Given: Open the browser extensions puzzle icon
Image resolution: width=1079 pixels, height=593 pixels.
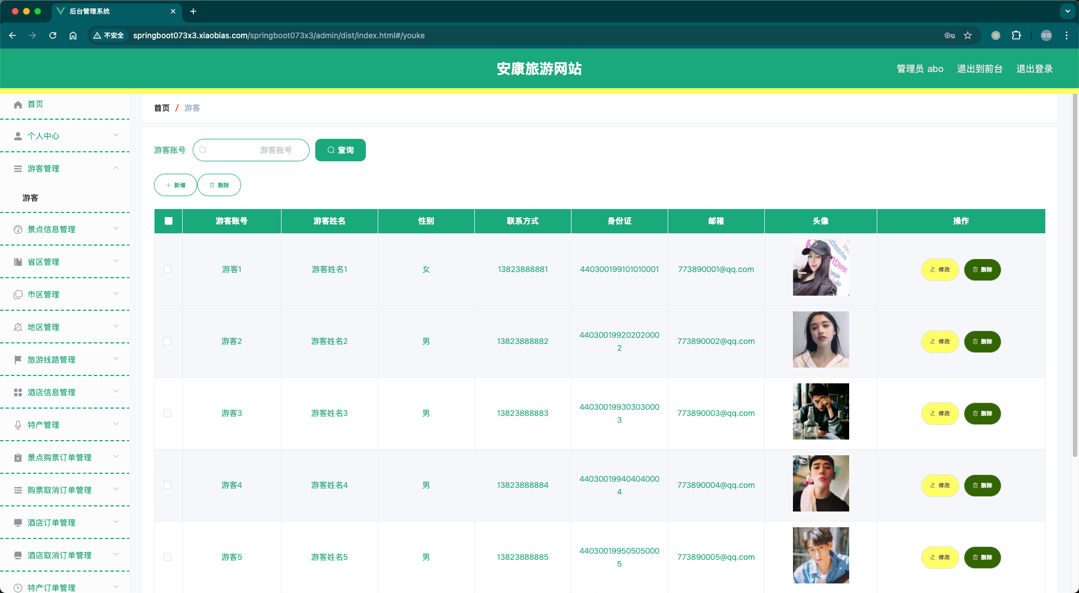Looking at the screenshot, I should 1016,35.
